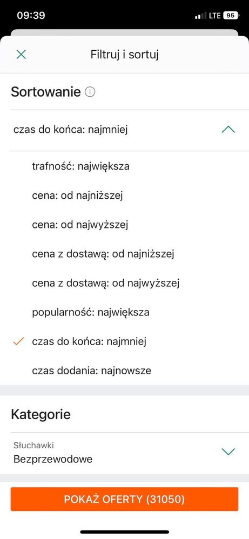
Task: Tap the home indicator bar at bottom
Action: pos(124,532)
